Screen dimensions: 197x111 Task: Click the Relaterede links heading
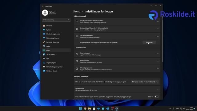tap(81, 47)
